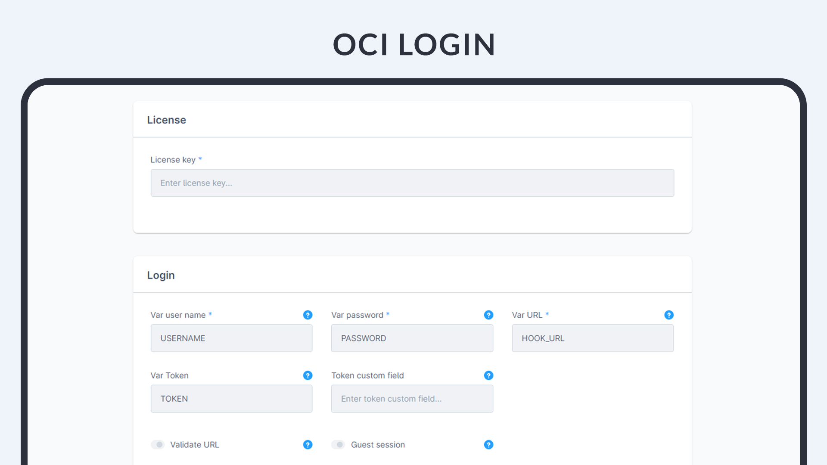Screen dimensions: 827x465
Task: Click the 'Guest session' label text
Action: tap(378, 445)
